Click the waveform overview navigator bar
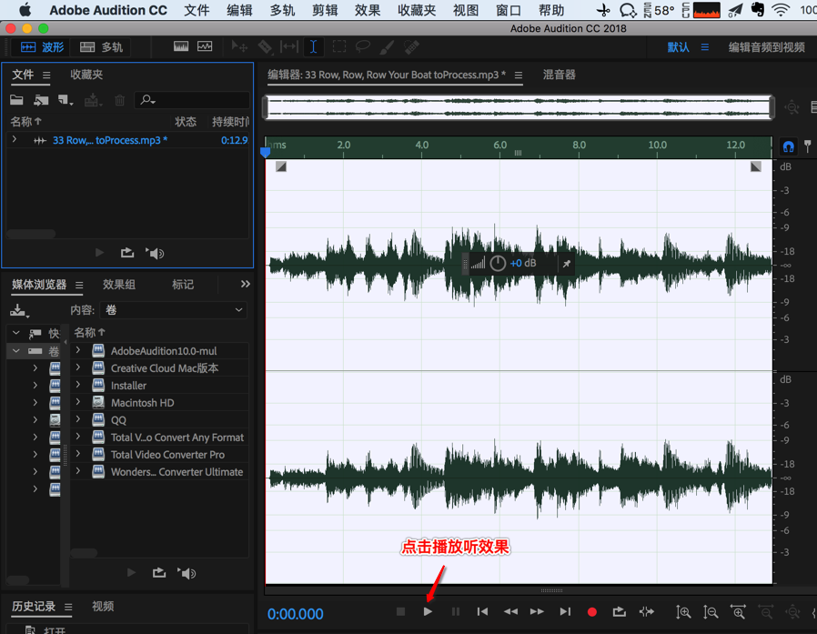The height and width of the screenshot is (634, 817). point(519,107)
